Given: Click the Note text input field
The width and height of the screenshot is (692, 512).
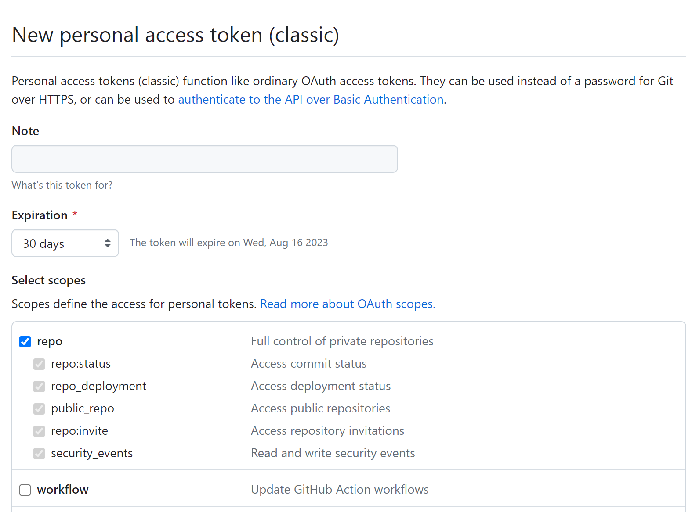Looking at the screenshot, I should 204,159.
